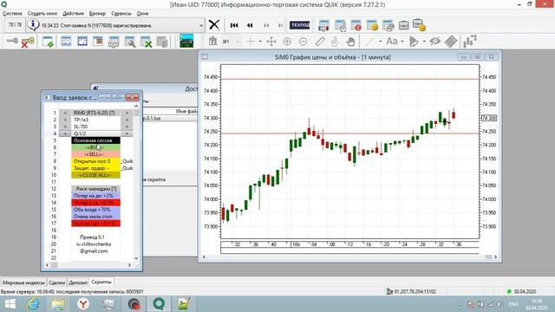555x312 pixels.
Task: Click the yellow Открытых поз: 0 cell
Action: [x=95, y=161]
